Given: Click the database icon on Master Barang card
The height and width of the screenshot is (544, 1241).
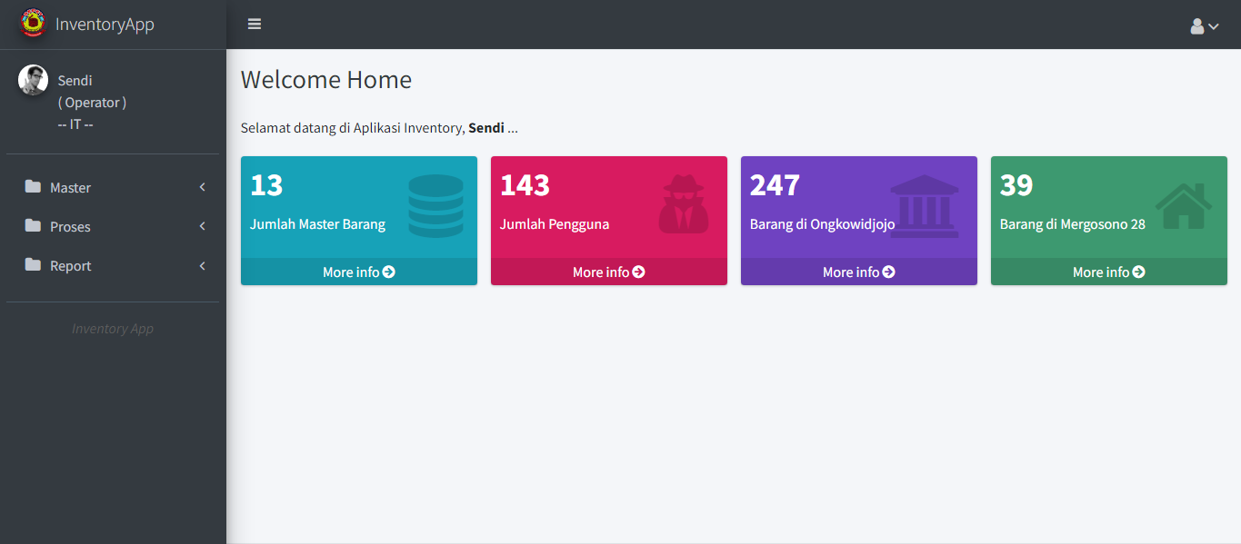Looking at the screenshot, I should tap(435, 206).
